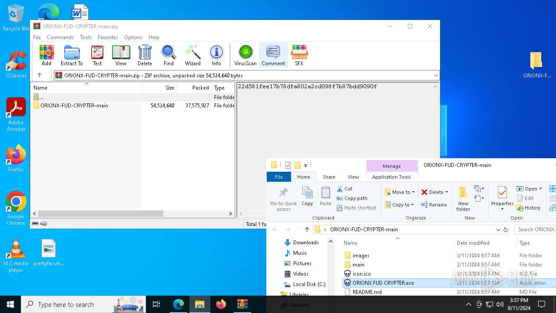556x313 pixels.
Task: Show archive Info
Action: pyautogui.click(x=216, y=55)
